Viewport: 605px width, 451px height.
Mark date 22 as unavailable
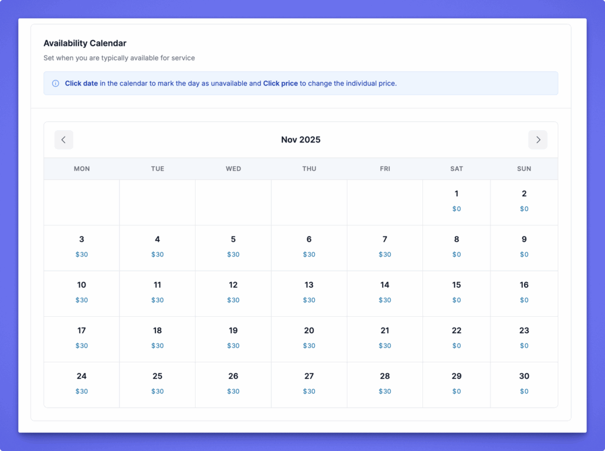(x=456, y=330)
